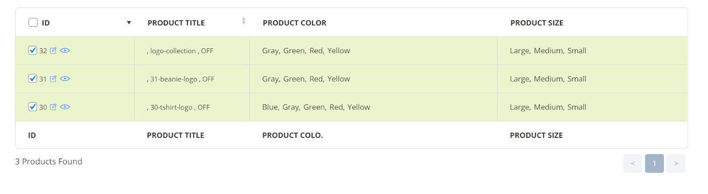Image resolution: width=708 pixels, height=194 pixels.
Task: View product 30 via eye icon
Action: coord(65,107)
